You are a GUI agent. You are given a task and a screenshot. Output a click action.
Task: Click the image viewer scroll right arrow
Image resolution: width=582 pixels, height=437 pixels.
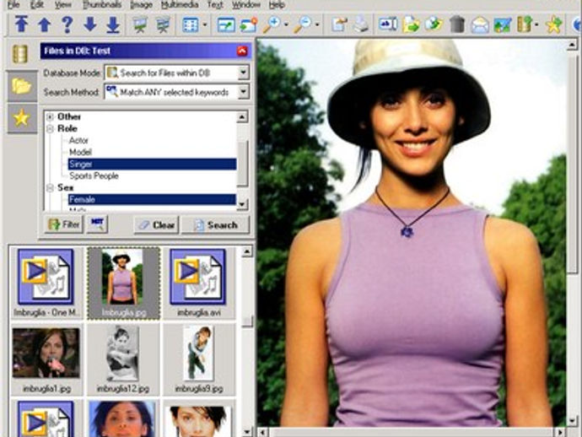point(560,432)
